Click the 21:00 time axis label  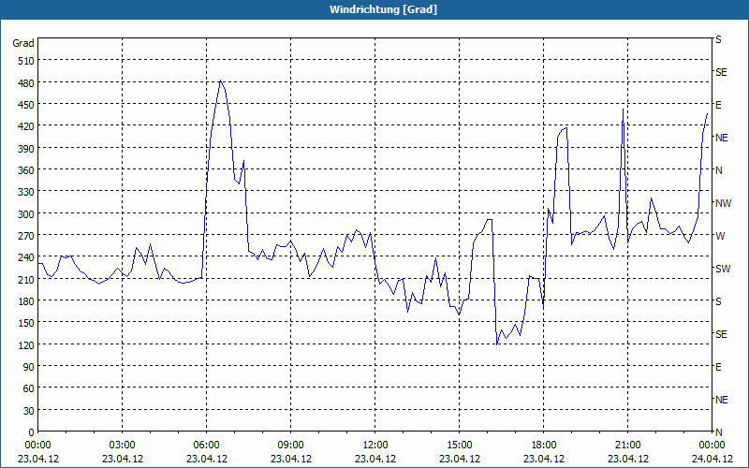627,446
